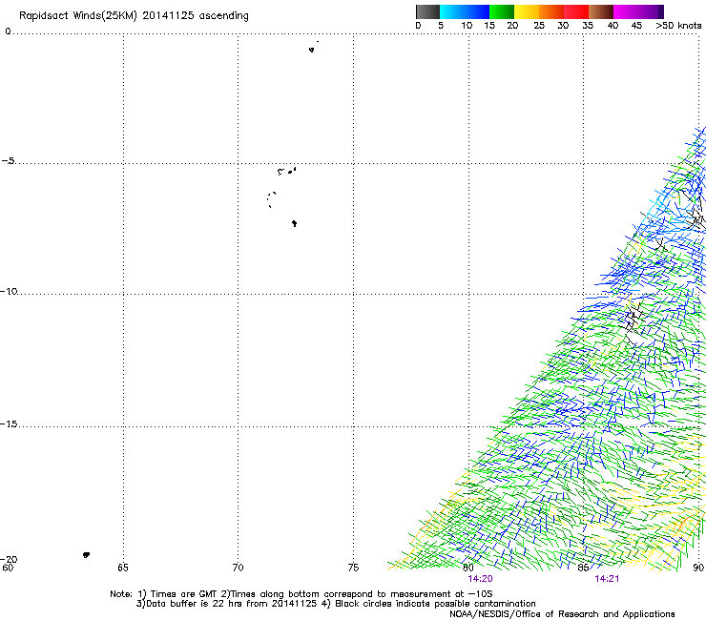The height and width of the screenshot is (620, 706).
Task: Click the dark purple 45-50 knots swatch
Action: (651, 11)
